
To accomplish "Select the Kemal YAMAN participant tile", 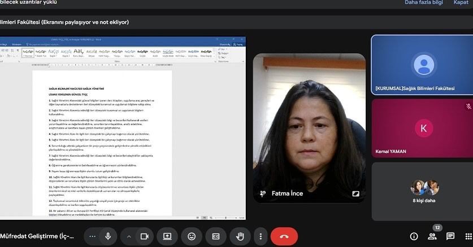I will pyautogui.click(x=422, y=128).
